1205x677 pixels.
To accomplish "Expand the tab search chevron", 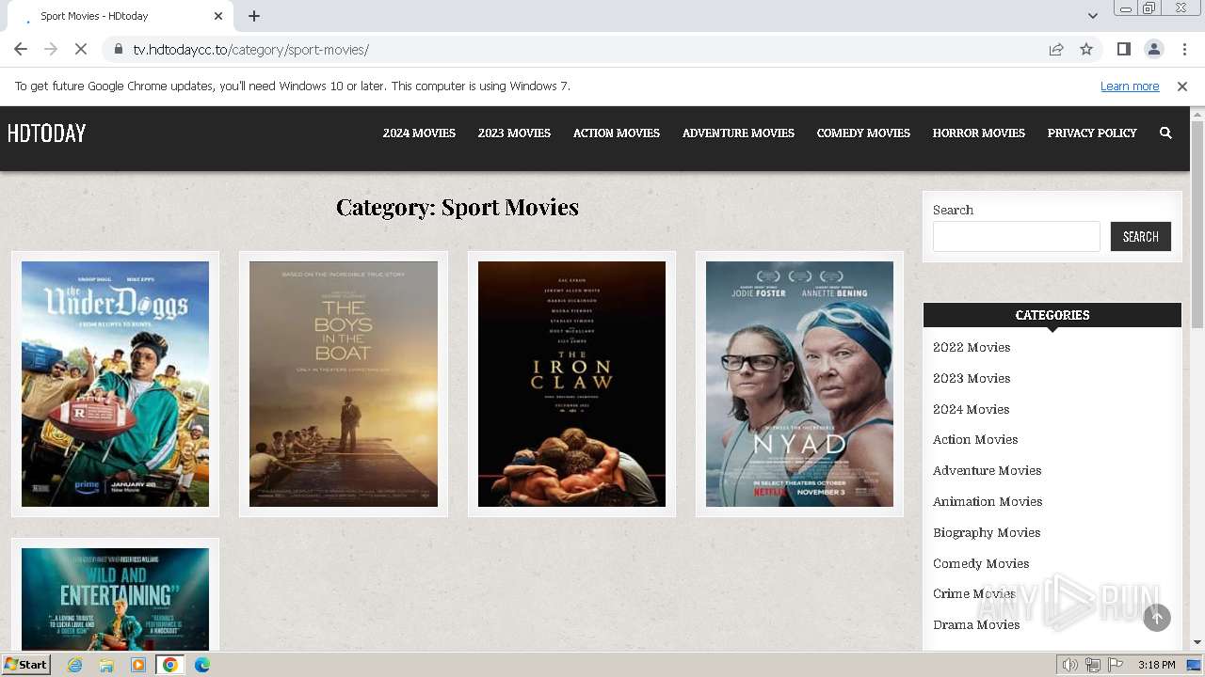I will [x=1092, y=16].
